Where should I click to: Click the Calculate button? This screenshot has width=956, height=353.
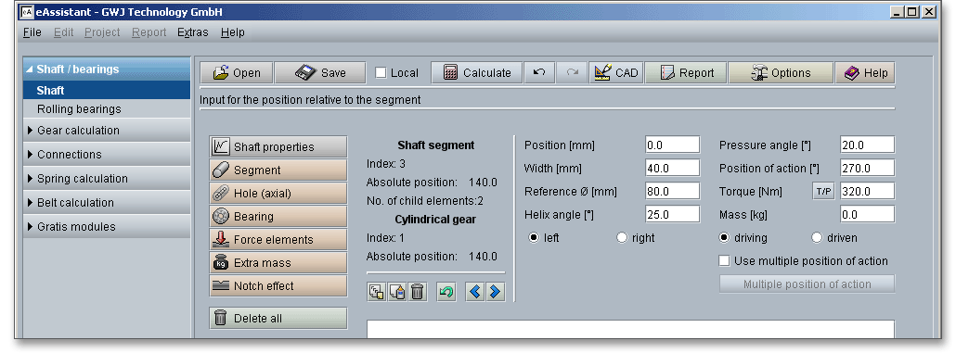[x=477, y=72]
